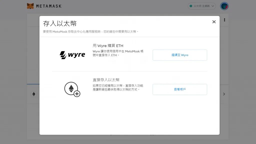Click the direct deposit description text
This screenshot has height=144, width=256.
118,87
